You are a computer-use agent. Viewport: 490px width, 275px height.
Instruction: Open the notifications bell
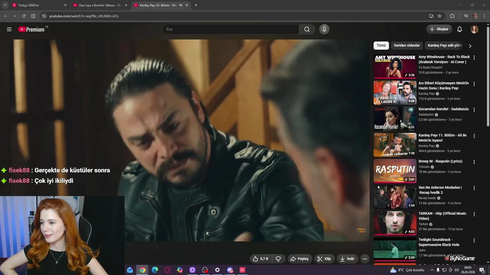460,29
